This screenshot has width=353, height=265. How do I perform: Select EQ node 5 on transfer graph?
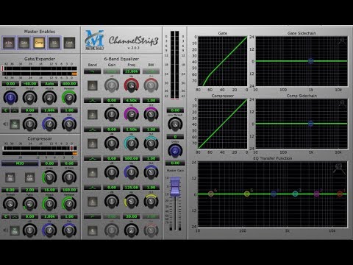pos(247,194)
